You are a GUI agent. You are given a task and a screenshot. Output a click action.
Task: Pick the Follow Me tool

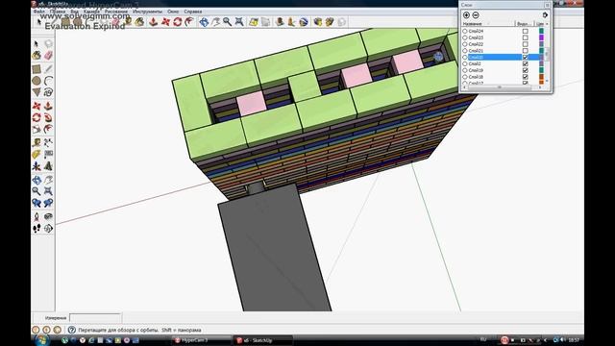pyautogui.click(x=48, y=117)
